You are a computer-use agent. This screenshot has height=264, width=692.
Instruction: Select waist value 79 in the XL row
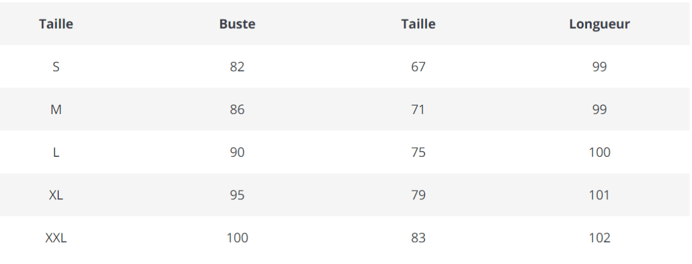tap(418, 195)
